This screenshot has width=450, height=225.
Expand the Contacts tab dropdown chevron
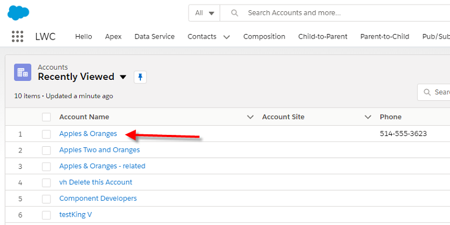pos(226,37)
